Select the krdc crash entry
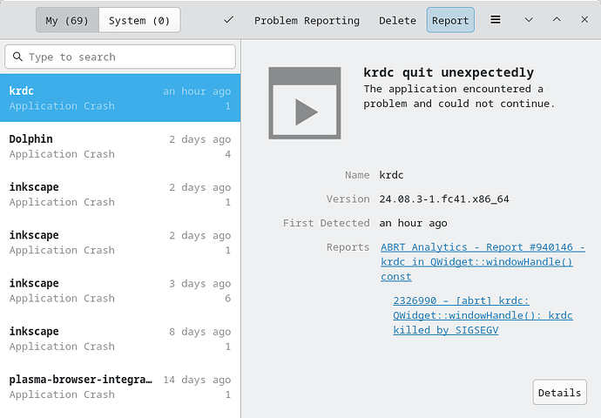Viewport: 601px width, 418px height. 120,98
